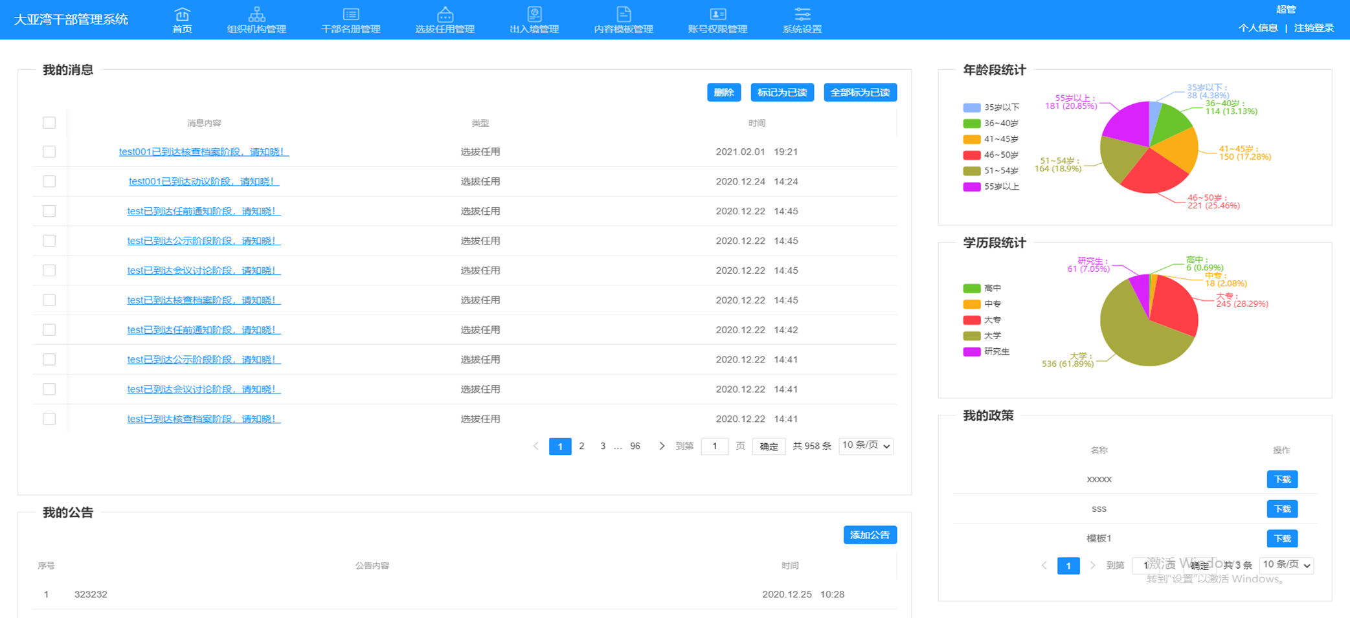Open message test001已到达核查档案阶段，请知晓！

pyautogui.click(x=204, y=151)
